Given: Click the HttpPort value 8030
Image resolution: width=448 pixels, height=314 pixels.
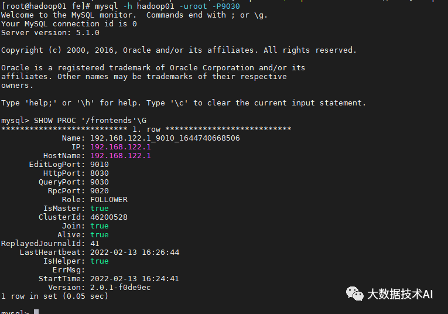Looking at the screenshot, I should [x=100, y=173].
